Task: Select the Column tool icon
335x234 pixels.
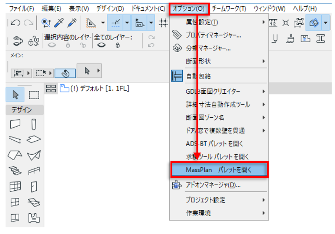Action: tap(34, 124)
